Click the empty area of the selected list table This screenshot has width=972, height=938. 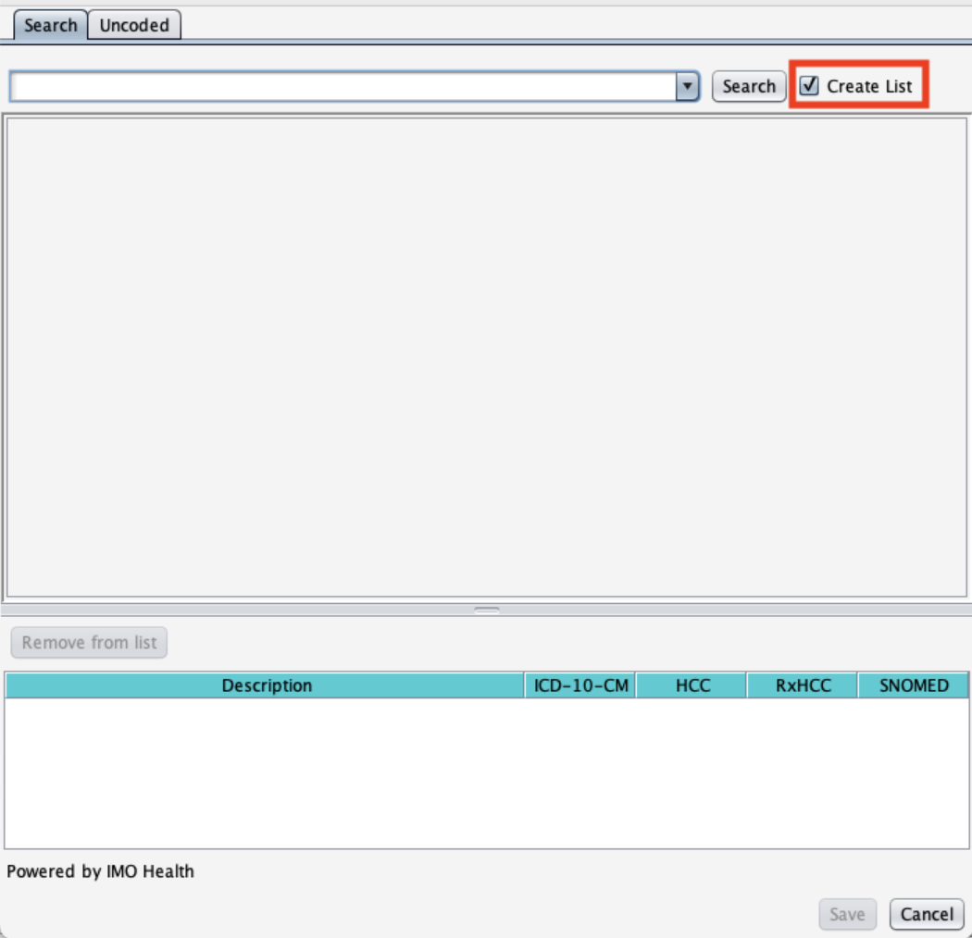486,772
